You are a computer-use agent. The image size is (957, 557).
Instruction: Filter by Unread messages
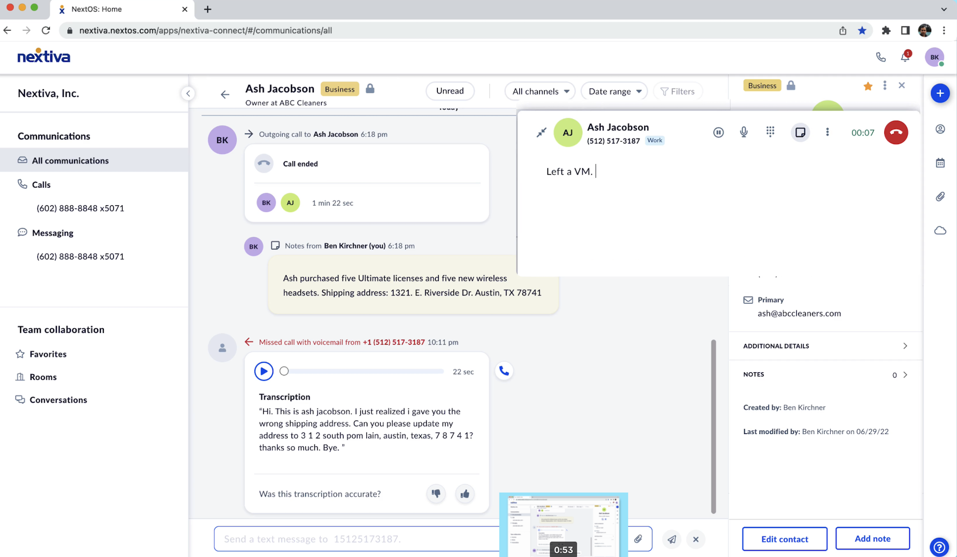point(450,91)
